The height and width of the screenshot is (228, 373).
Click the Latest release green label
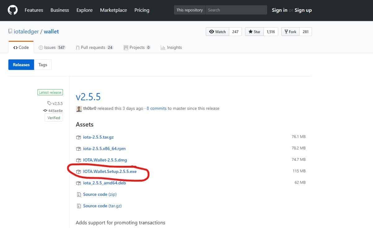pyautogui.click(x=50, y=92)
